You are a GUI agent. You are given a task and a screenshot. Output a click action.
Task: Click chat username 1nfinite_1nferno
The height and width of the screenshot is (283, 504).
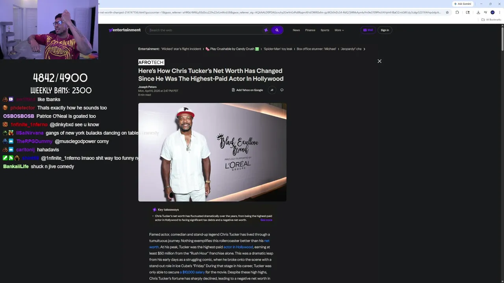[29, 125]
